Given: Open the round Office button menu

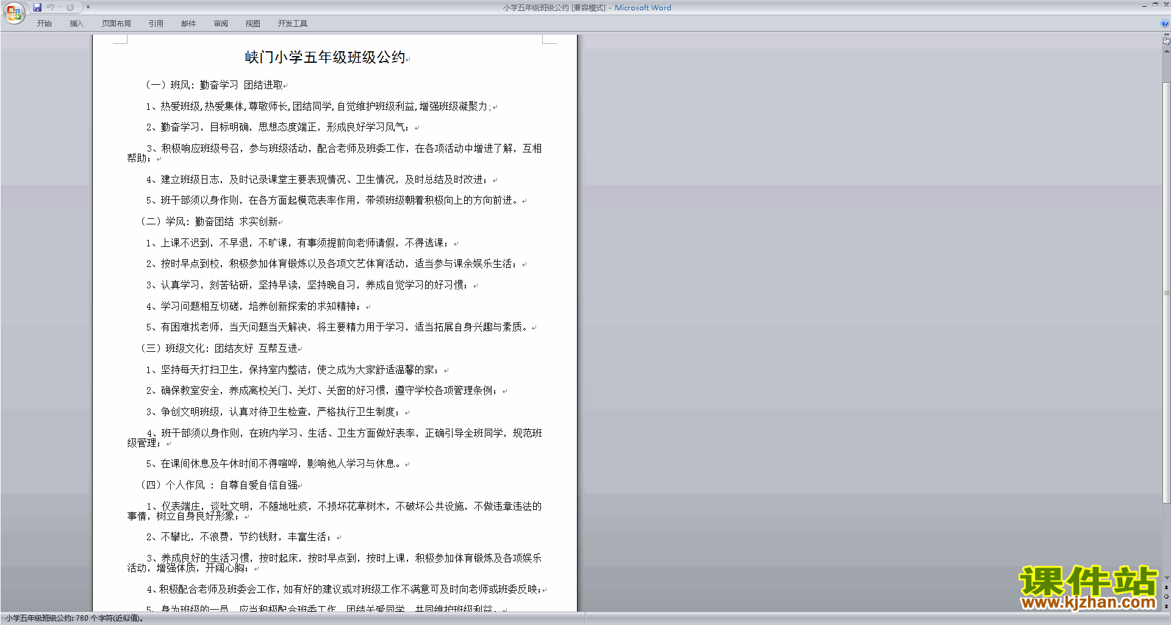Looking at the screenshot, I should [13, 13].
